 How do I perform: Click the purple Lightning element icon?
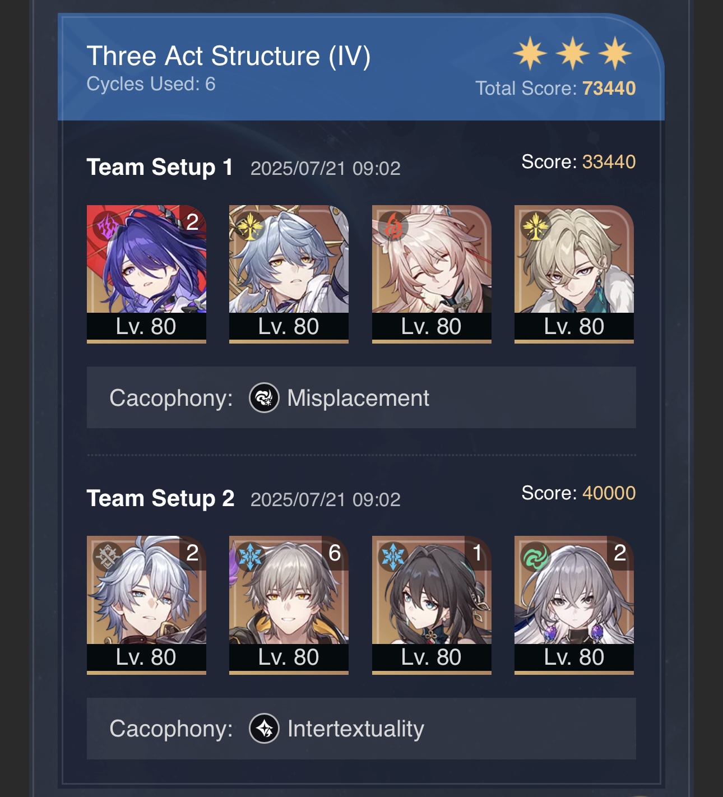pyautogui.click(x=108, y=226)
